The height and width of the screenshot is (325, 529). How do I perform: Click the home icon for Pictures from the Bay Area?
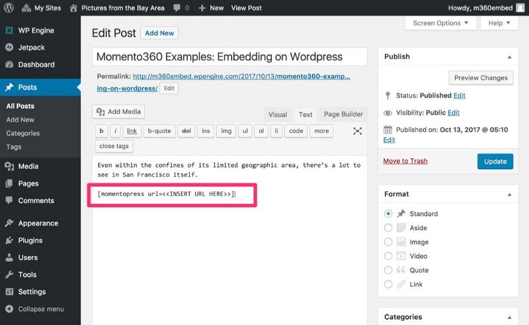(73, 8)
